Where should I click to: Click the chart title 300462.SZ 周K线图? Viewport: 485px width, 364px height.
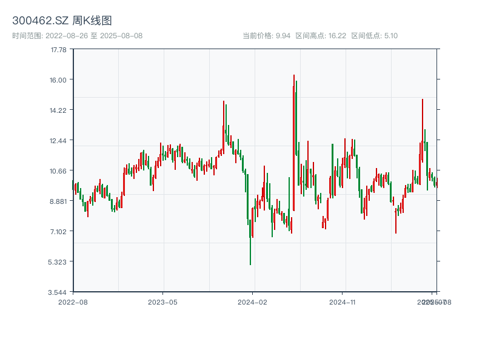pyautogui.click(x=62, y=21)
